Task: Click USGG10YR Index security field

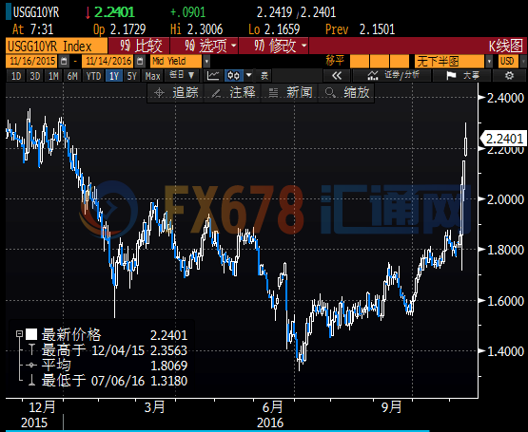Action: point(56,47)
